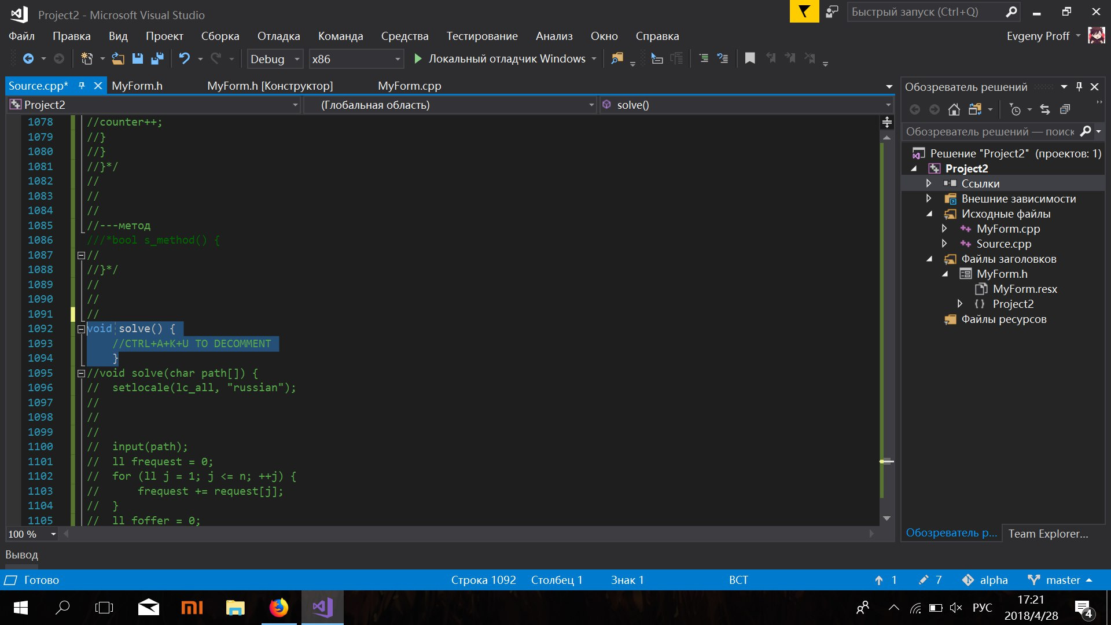Undo the last edit

(x=184, y=58)
